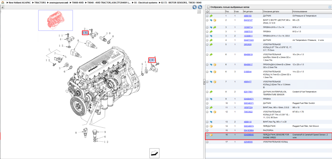Screen dimensions: 332x159
Task: Click green arrow for part 16597224
Action: pyautogui.click(x=211, y=108)
